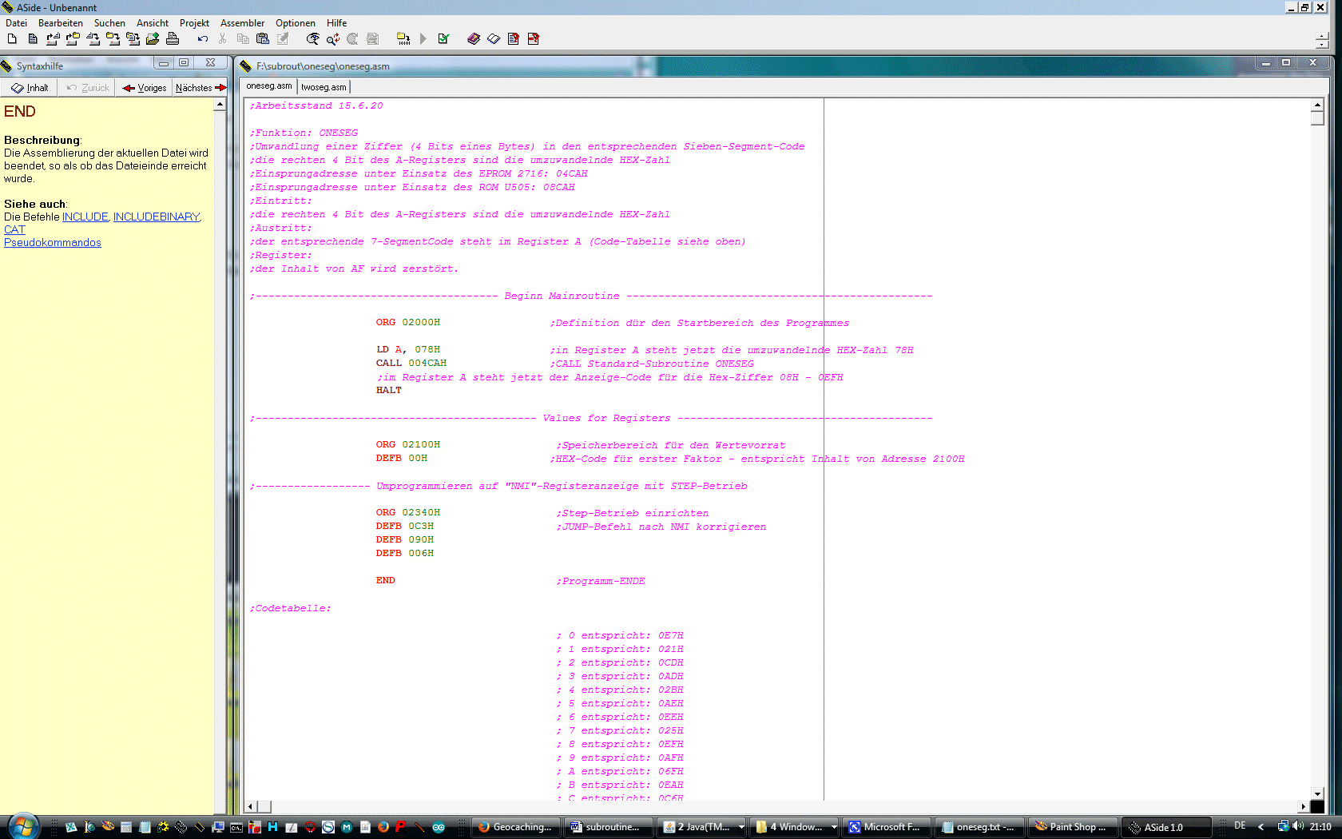This screenshot has width=1342, height=839.
Task: Assemble to binary toolbar icon
Action: 403,38
